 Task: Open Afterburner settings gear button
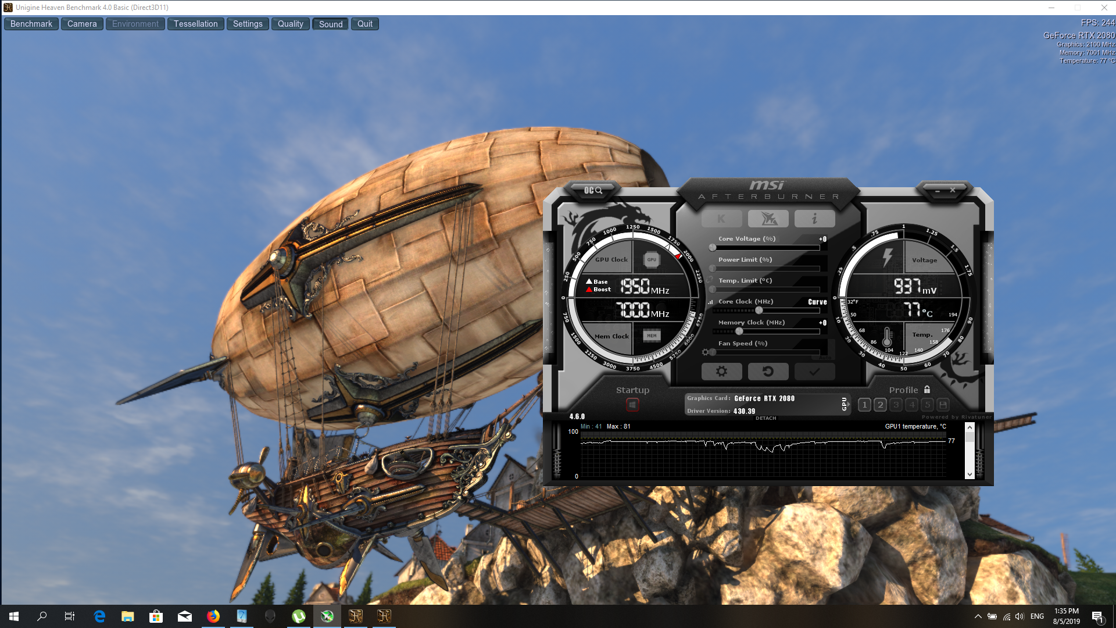tap(721, 372)
